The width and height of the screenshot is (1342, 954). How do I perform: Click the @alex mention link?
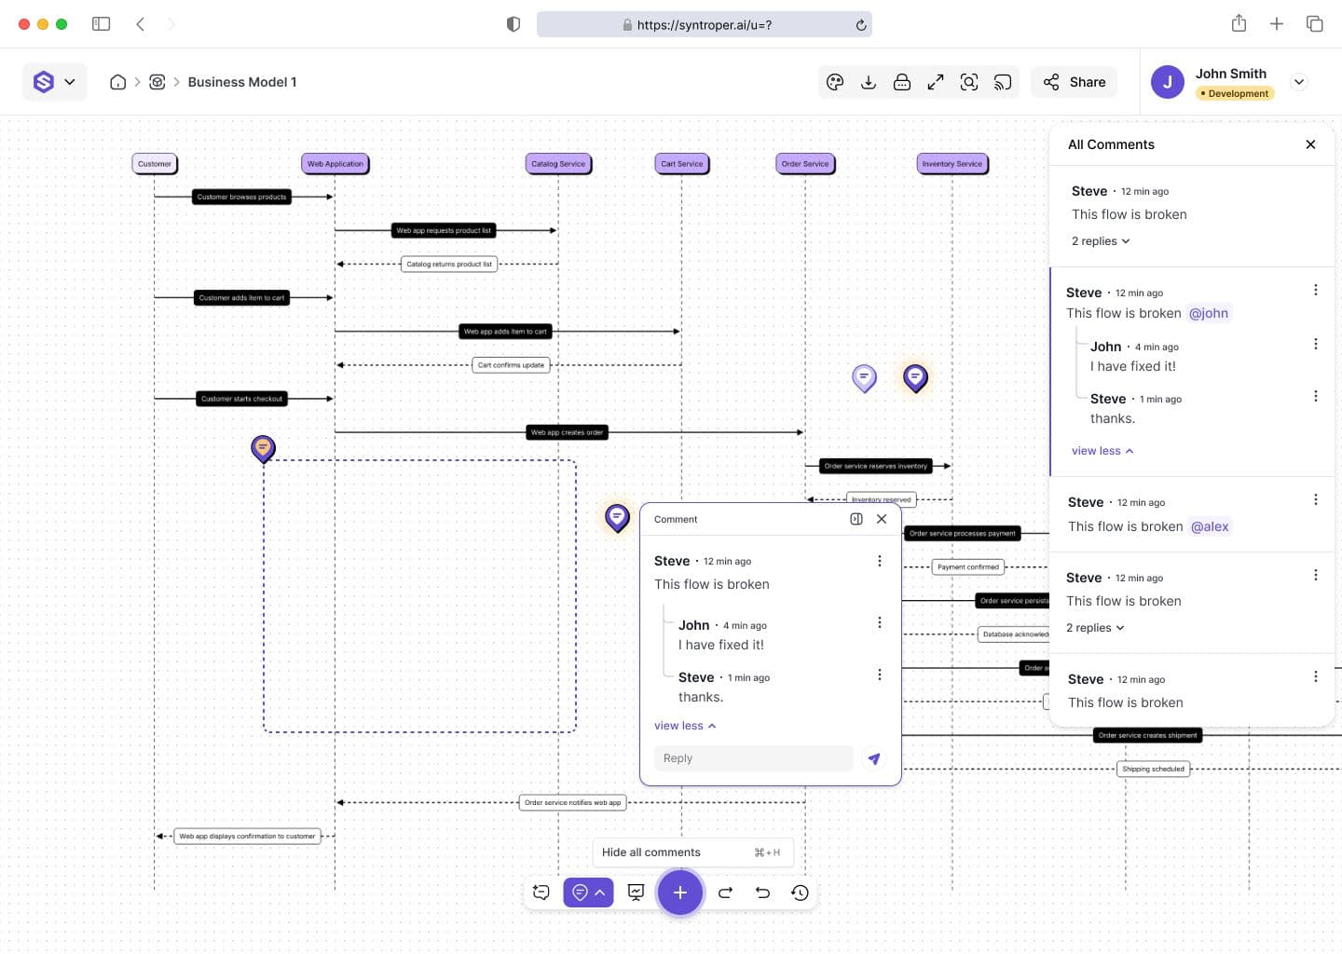pyautogui.click(x=1210, y=526)
